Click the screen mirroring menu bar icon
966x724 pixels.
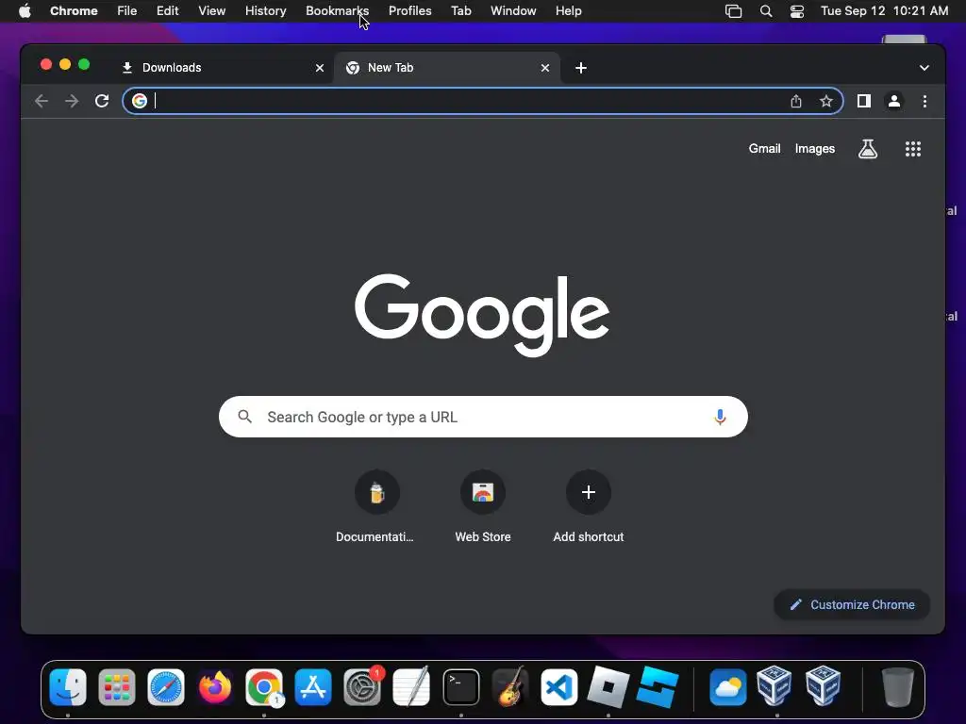click(x=733, y=11)
